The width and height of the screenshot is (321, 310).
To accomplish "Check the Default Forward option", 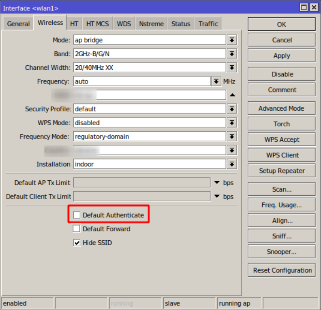I will [77, 229].
